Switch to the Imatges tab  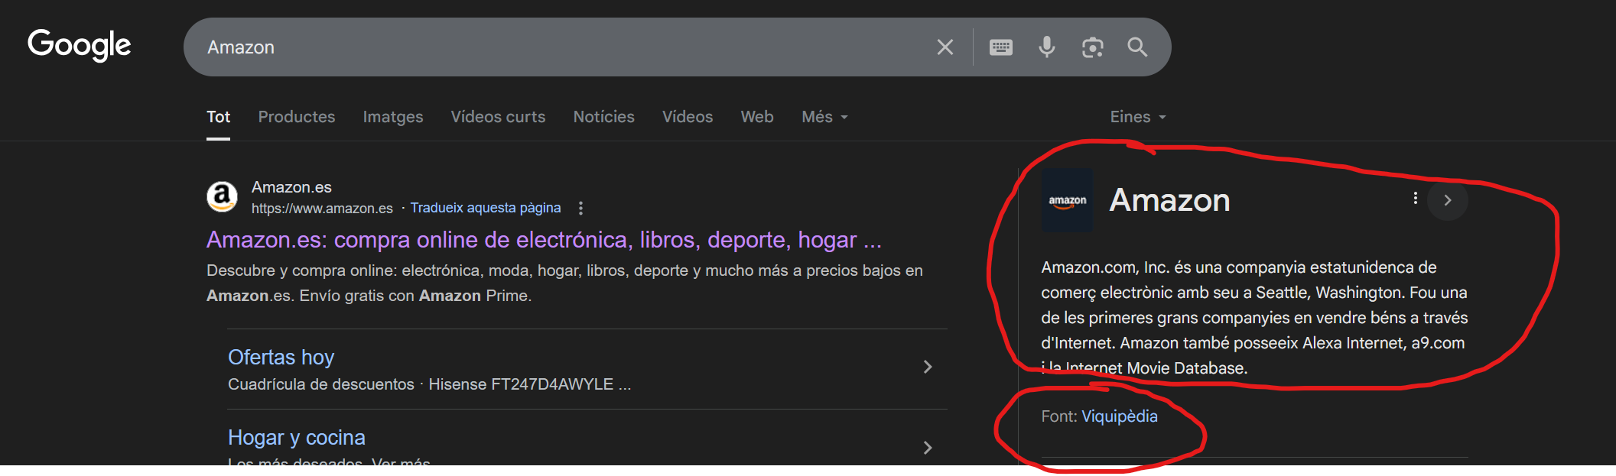392,117
